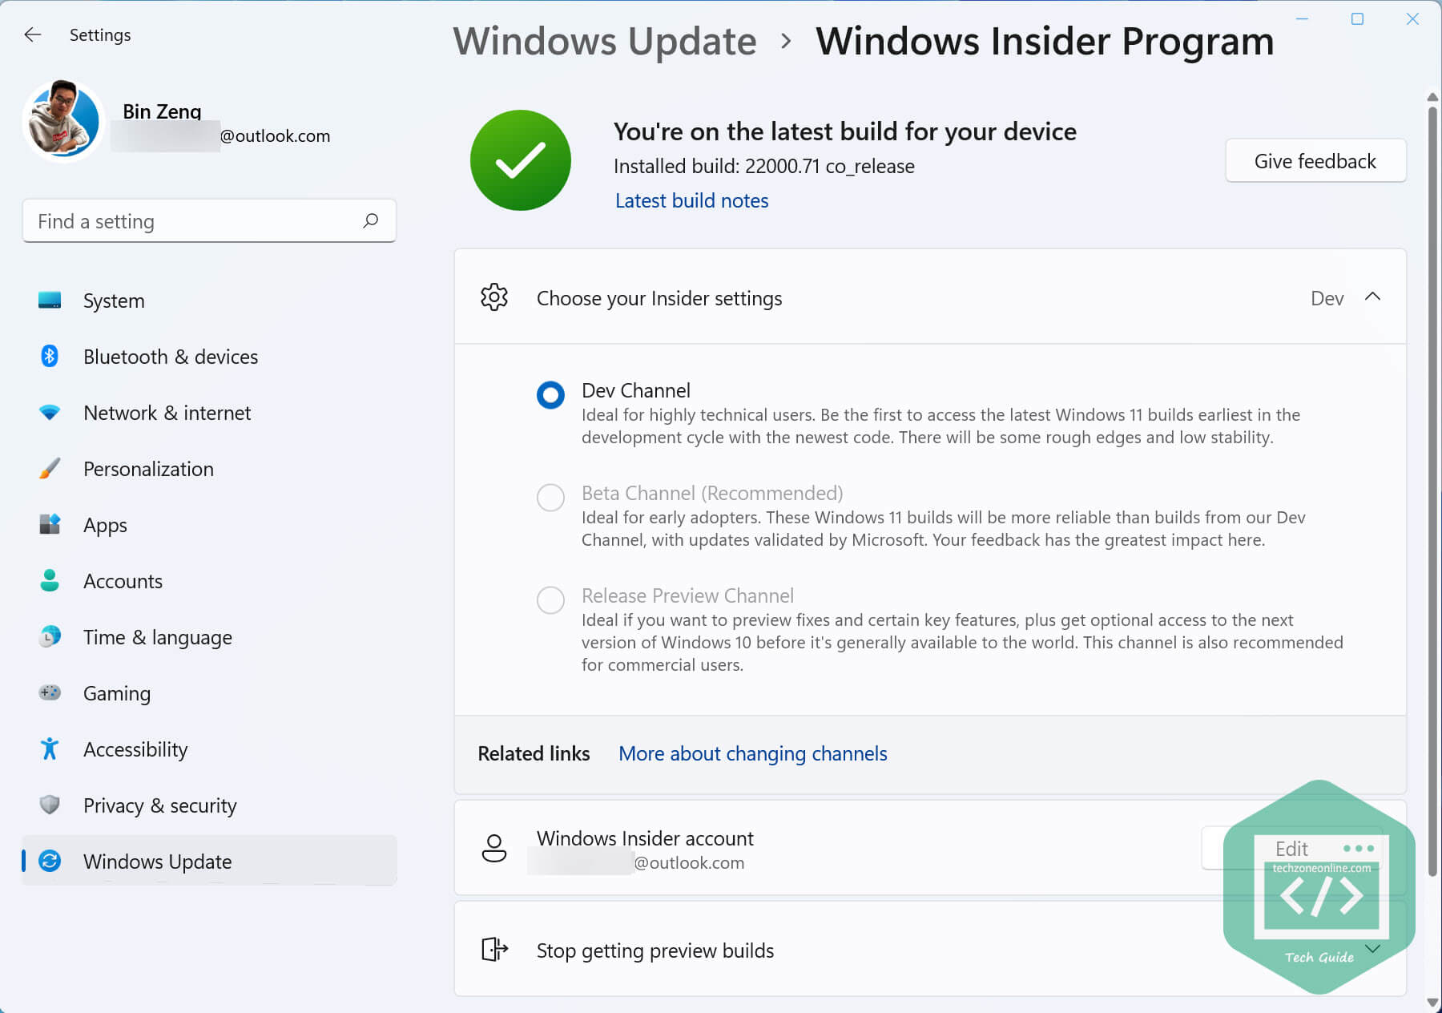
Task: Click the Insider settings gear icon
Action: [494, 297]
